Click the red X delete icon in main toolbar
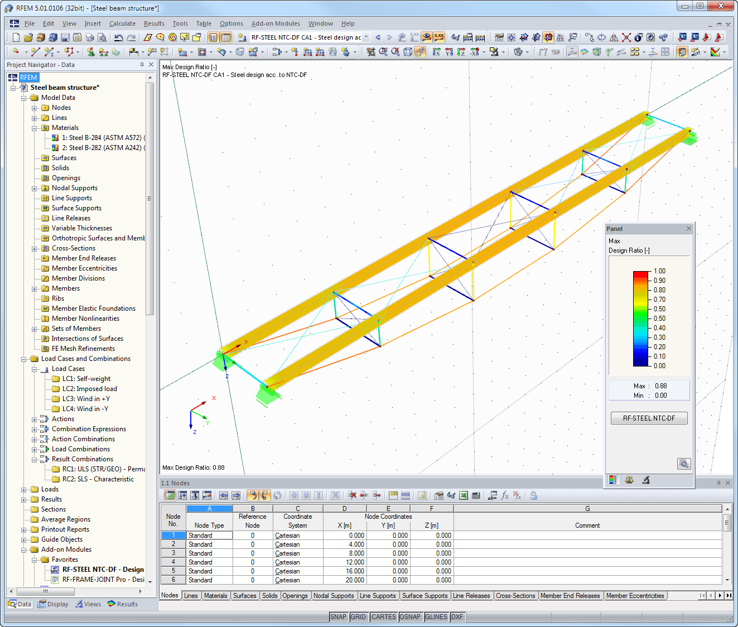Viewport: 738px width, 627px height. point(626,37)
